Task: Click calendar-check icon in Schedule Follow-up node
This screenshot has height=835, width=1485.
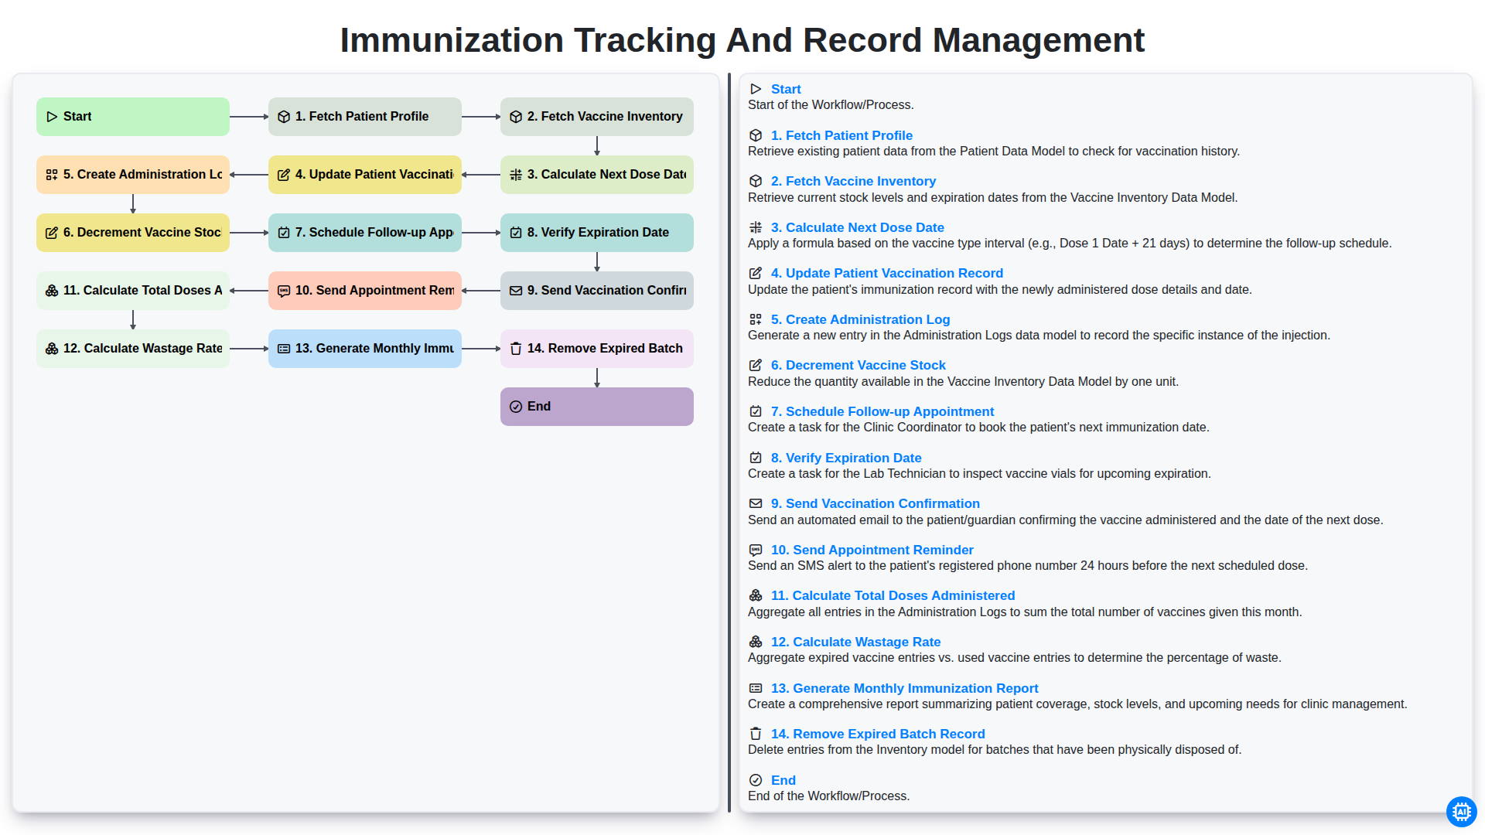Action: click(284, 233)
